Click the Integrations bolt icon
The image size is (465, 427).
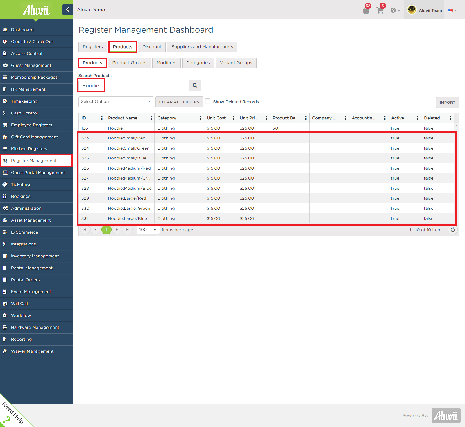tap(4, 244)
